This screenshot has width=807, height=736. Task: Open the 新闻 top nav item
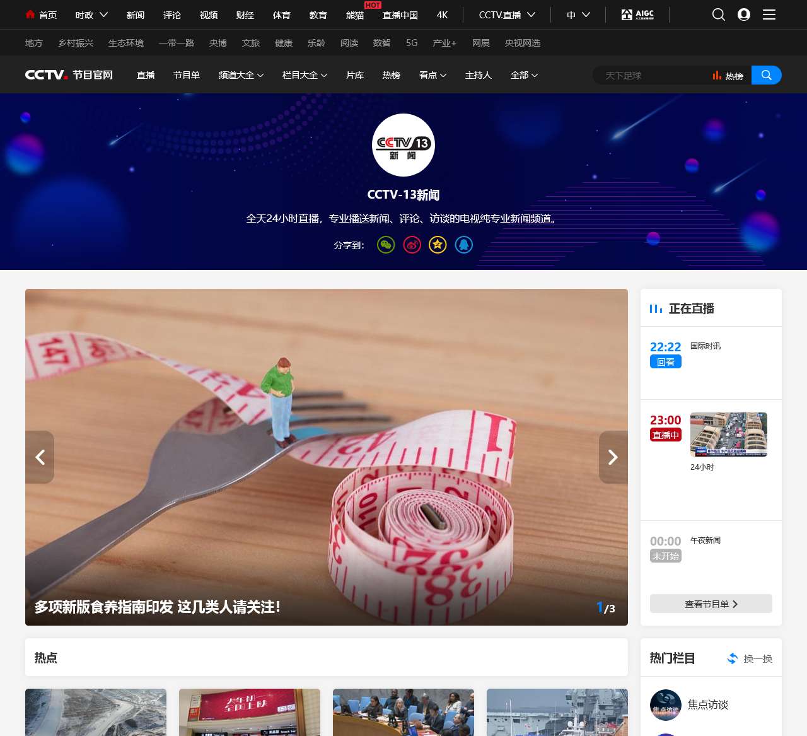click(x=136, y=15)
